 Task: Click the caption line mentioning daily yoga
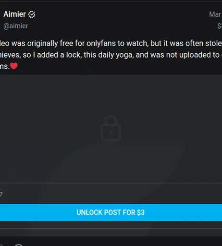pyautogui.click(x=111, y=55)
